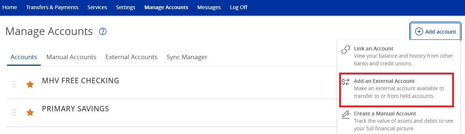Switch to the External Accounts tab
The width and height of the screenshot is (465, 134).
(x=131, y=57)
